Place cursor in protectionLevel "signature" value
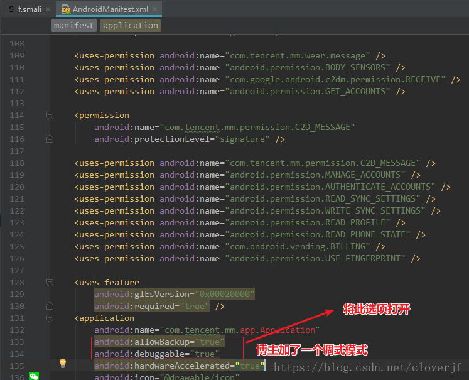469x380 pixels. tap(242, 139)
